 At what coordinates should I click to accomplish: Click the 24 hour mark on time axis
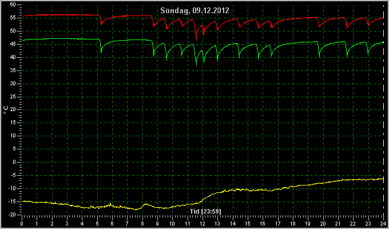[383, 223]
